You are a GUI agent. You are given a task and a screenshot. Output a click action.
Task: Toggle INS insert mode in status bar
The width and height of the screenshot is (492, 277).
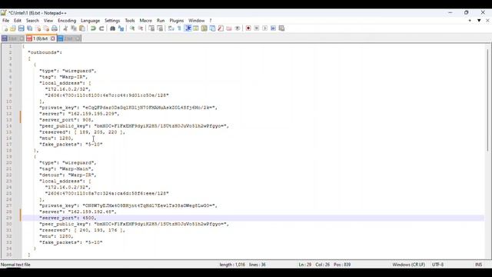tap(478, 265)
